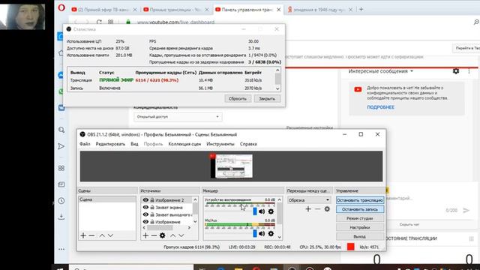Image resolution: width=480 pixels, height=270 pixels.
Task: Open transition properties gear icon
Action: 327,208
